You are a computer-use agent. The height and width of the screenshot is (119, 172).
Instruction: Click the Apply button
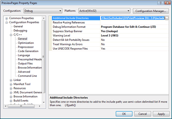(161, 114)
